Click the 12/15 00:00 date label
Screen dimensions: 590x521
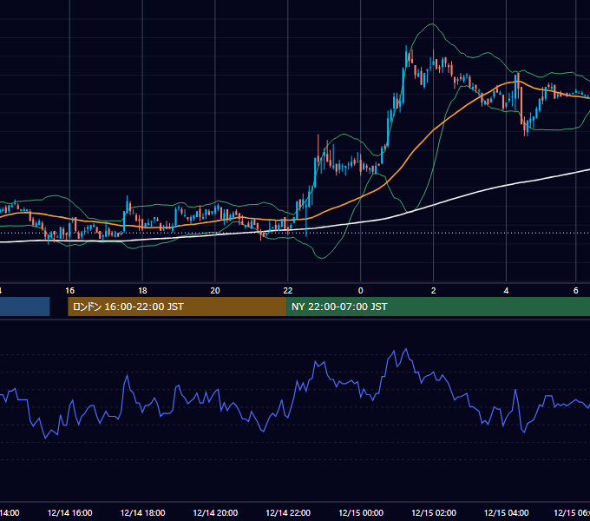361,512
